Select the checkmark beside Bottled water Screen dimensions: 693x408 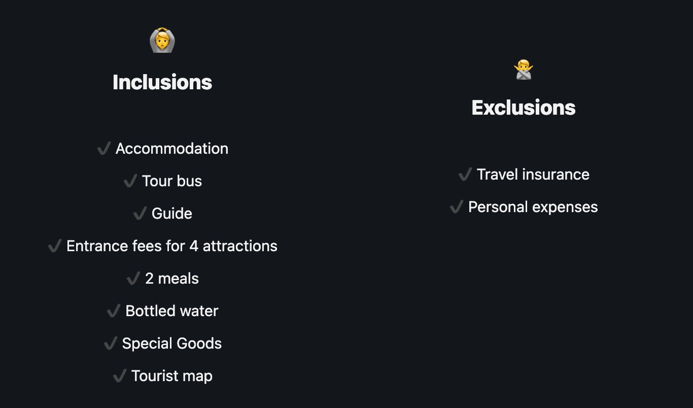(114, 311)
